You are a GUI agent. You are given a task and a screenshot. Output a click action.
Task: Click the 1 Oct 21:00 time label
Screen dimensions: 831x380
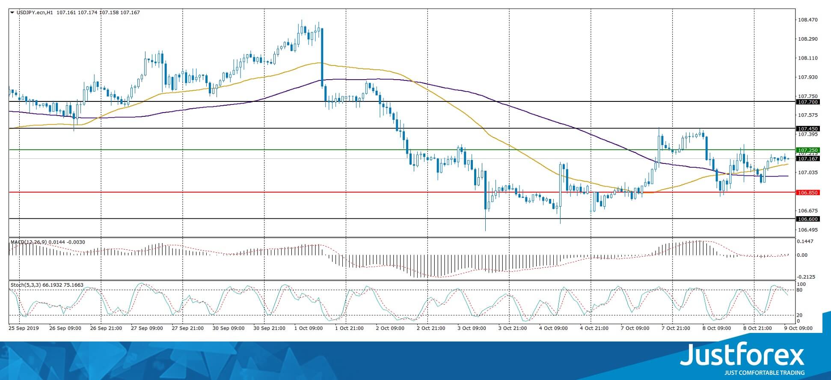click(x=349, y=328)
